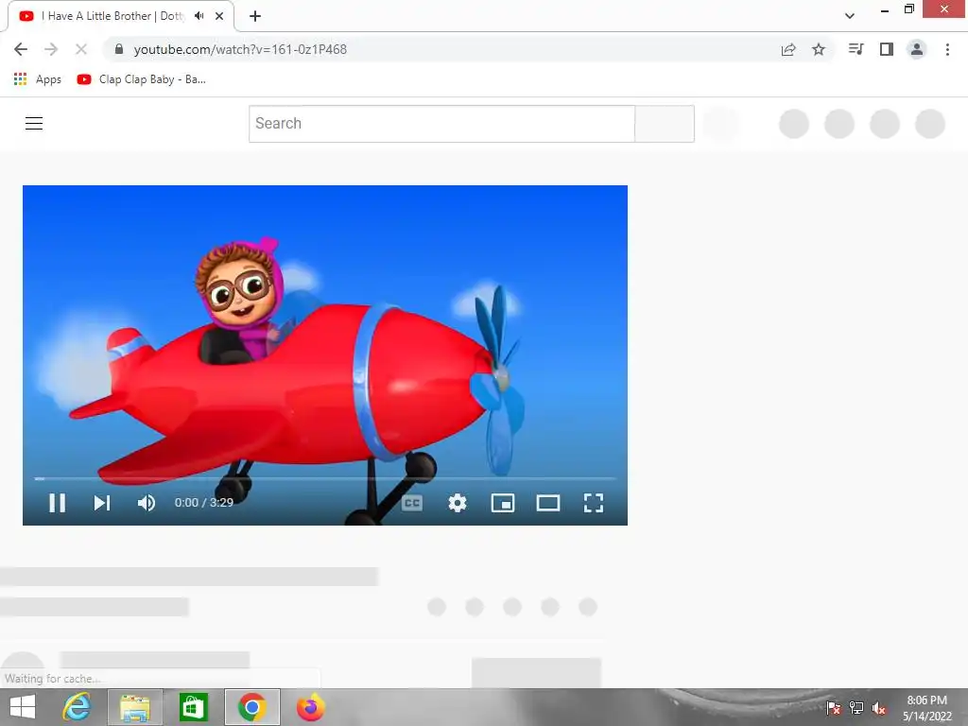Close the YouTube tab
This screenshot has height=726, width=968.
tap(219, 16)
